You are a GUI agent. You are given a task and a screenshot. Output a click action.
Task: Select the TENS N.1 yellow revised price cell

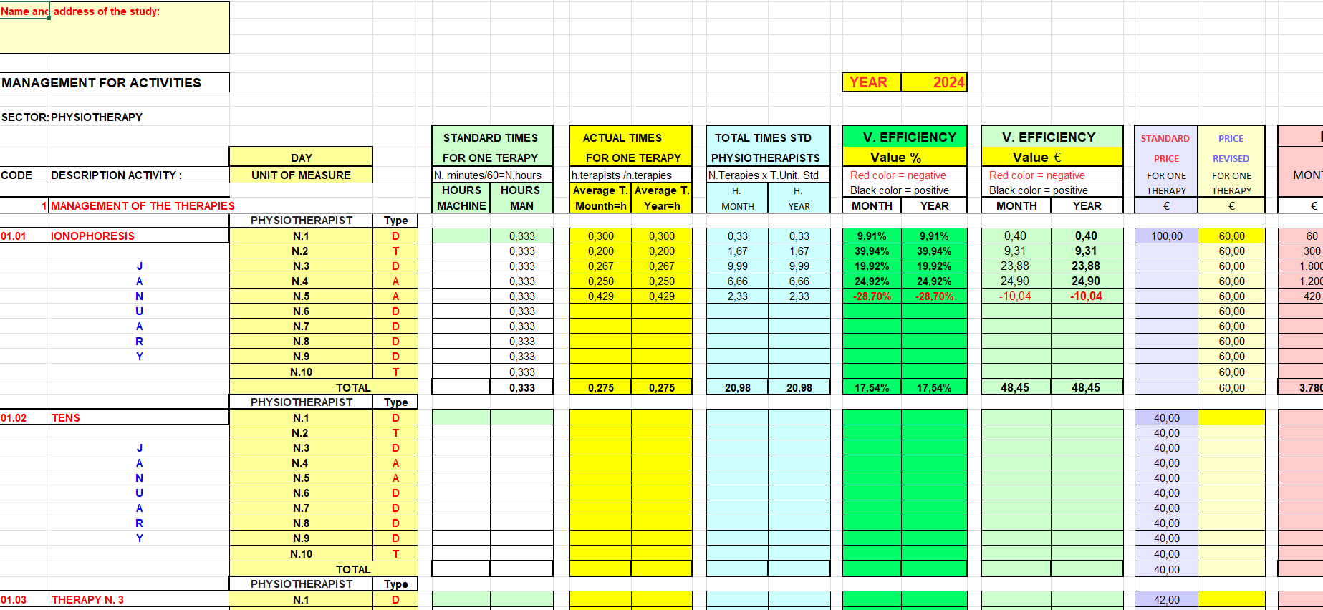point(1231,417)
